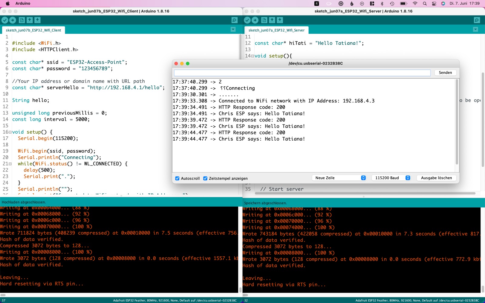485x303 pixels.
Task: Open the Arduino menu in menu bar
Action: (x=23, y=3)
